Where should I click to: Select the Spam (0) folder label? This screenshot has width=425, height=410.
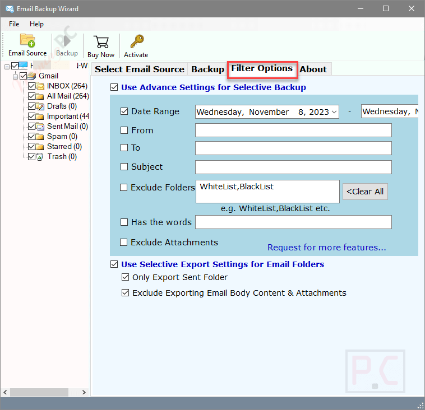62,137
